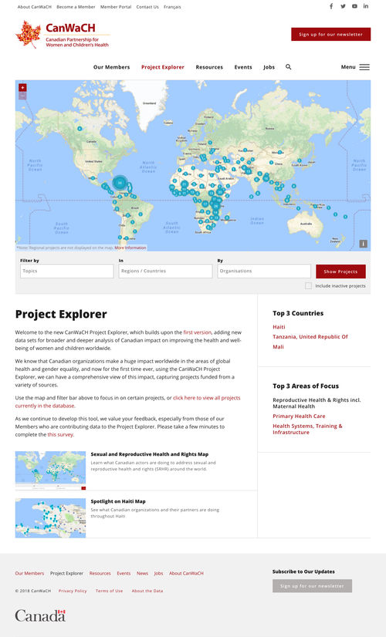The image size is (386, 637).
Task: Open the Topics filter dropdown
Action: [66, 271]
